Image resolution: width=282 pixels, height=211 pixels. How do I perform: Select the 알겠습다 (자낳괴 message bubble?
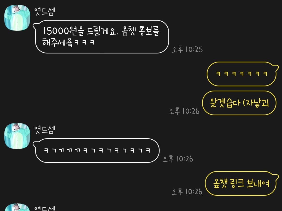[239, 103]
